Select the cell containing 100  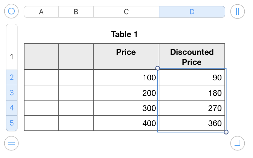(x=126, y=78)
